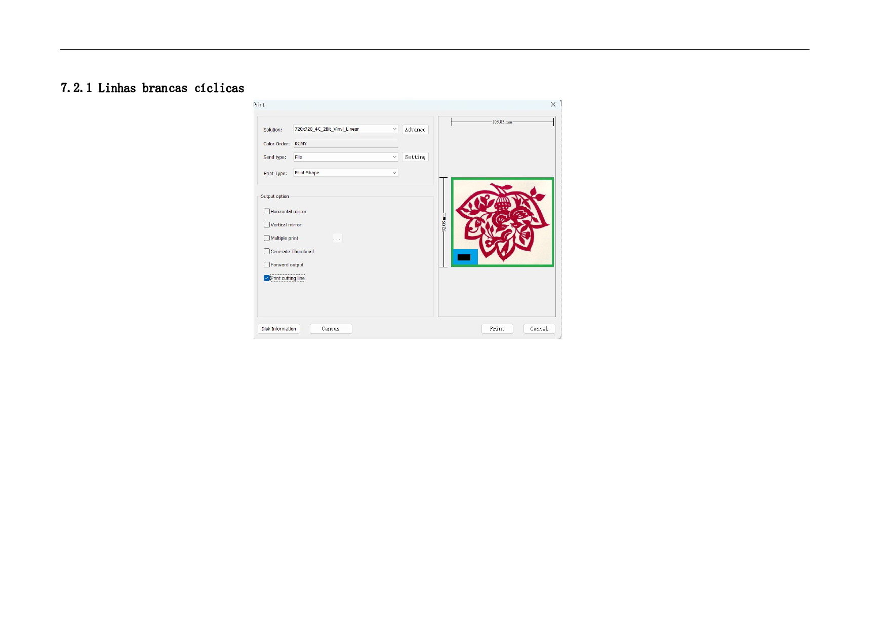Viewport: 888px width, 628px height.
Task: Uncheck the Print cutting line checkbox
Action: pos(267,278)
